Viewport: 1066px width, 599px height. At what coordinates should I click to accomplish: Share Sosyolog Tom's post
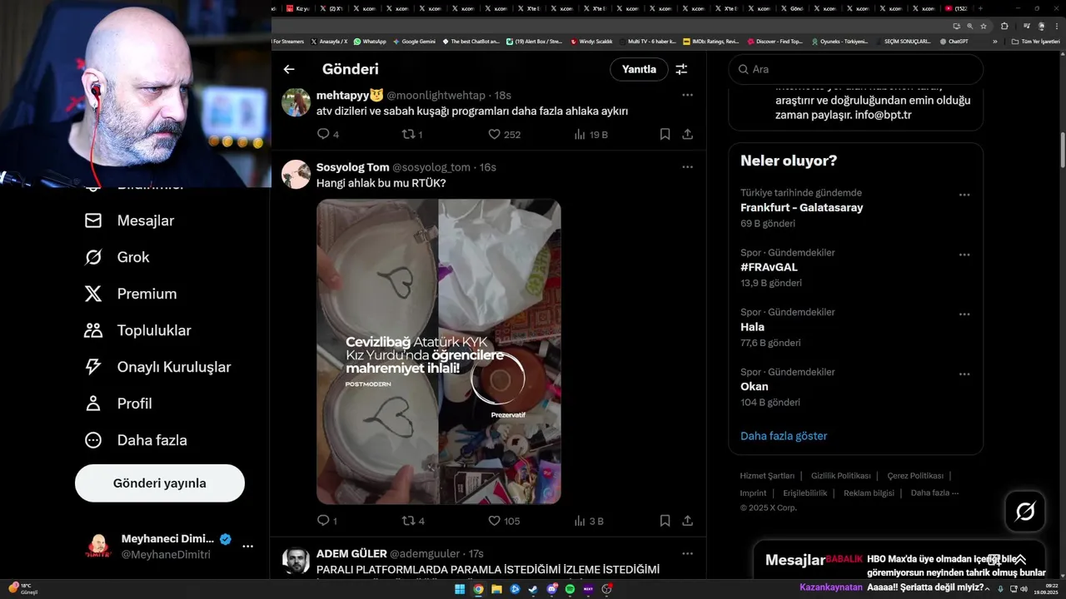tap(688, 521)
